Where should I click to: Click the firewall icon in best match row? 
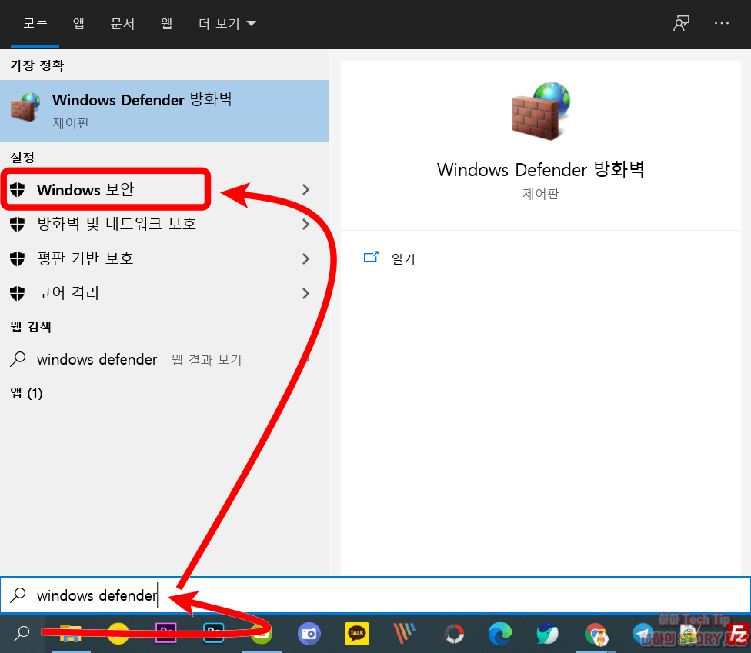tap(25, 107)
